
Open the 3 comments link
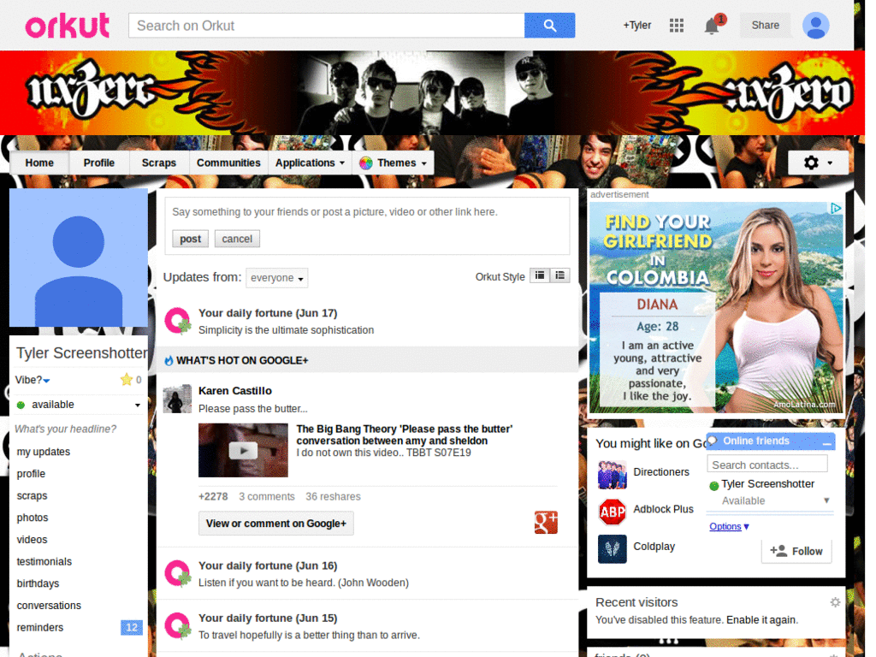pos(267,497)
